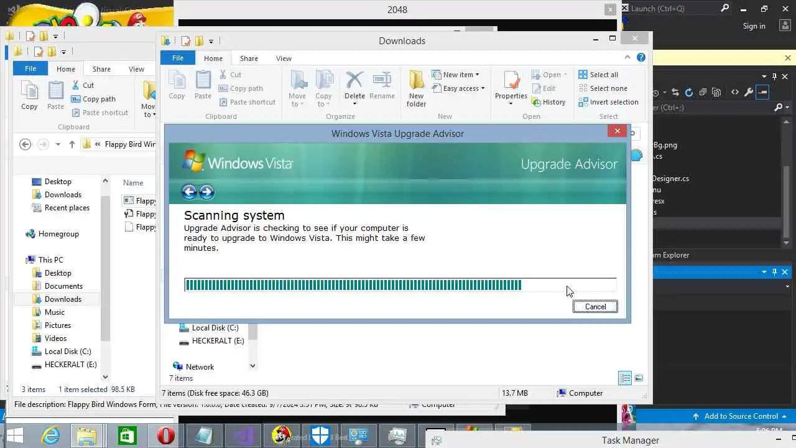This screenshot has height=448, width=796.
Task: Click the Quick Launch search field
Action: pos(673,8)
